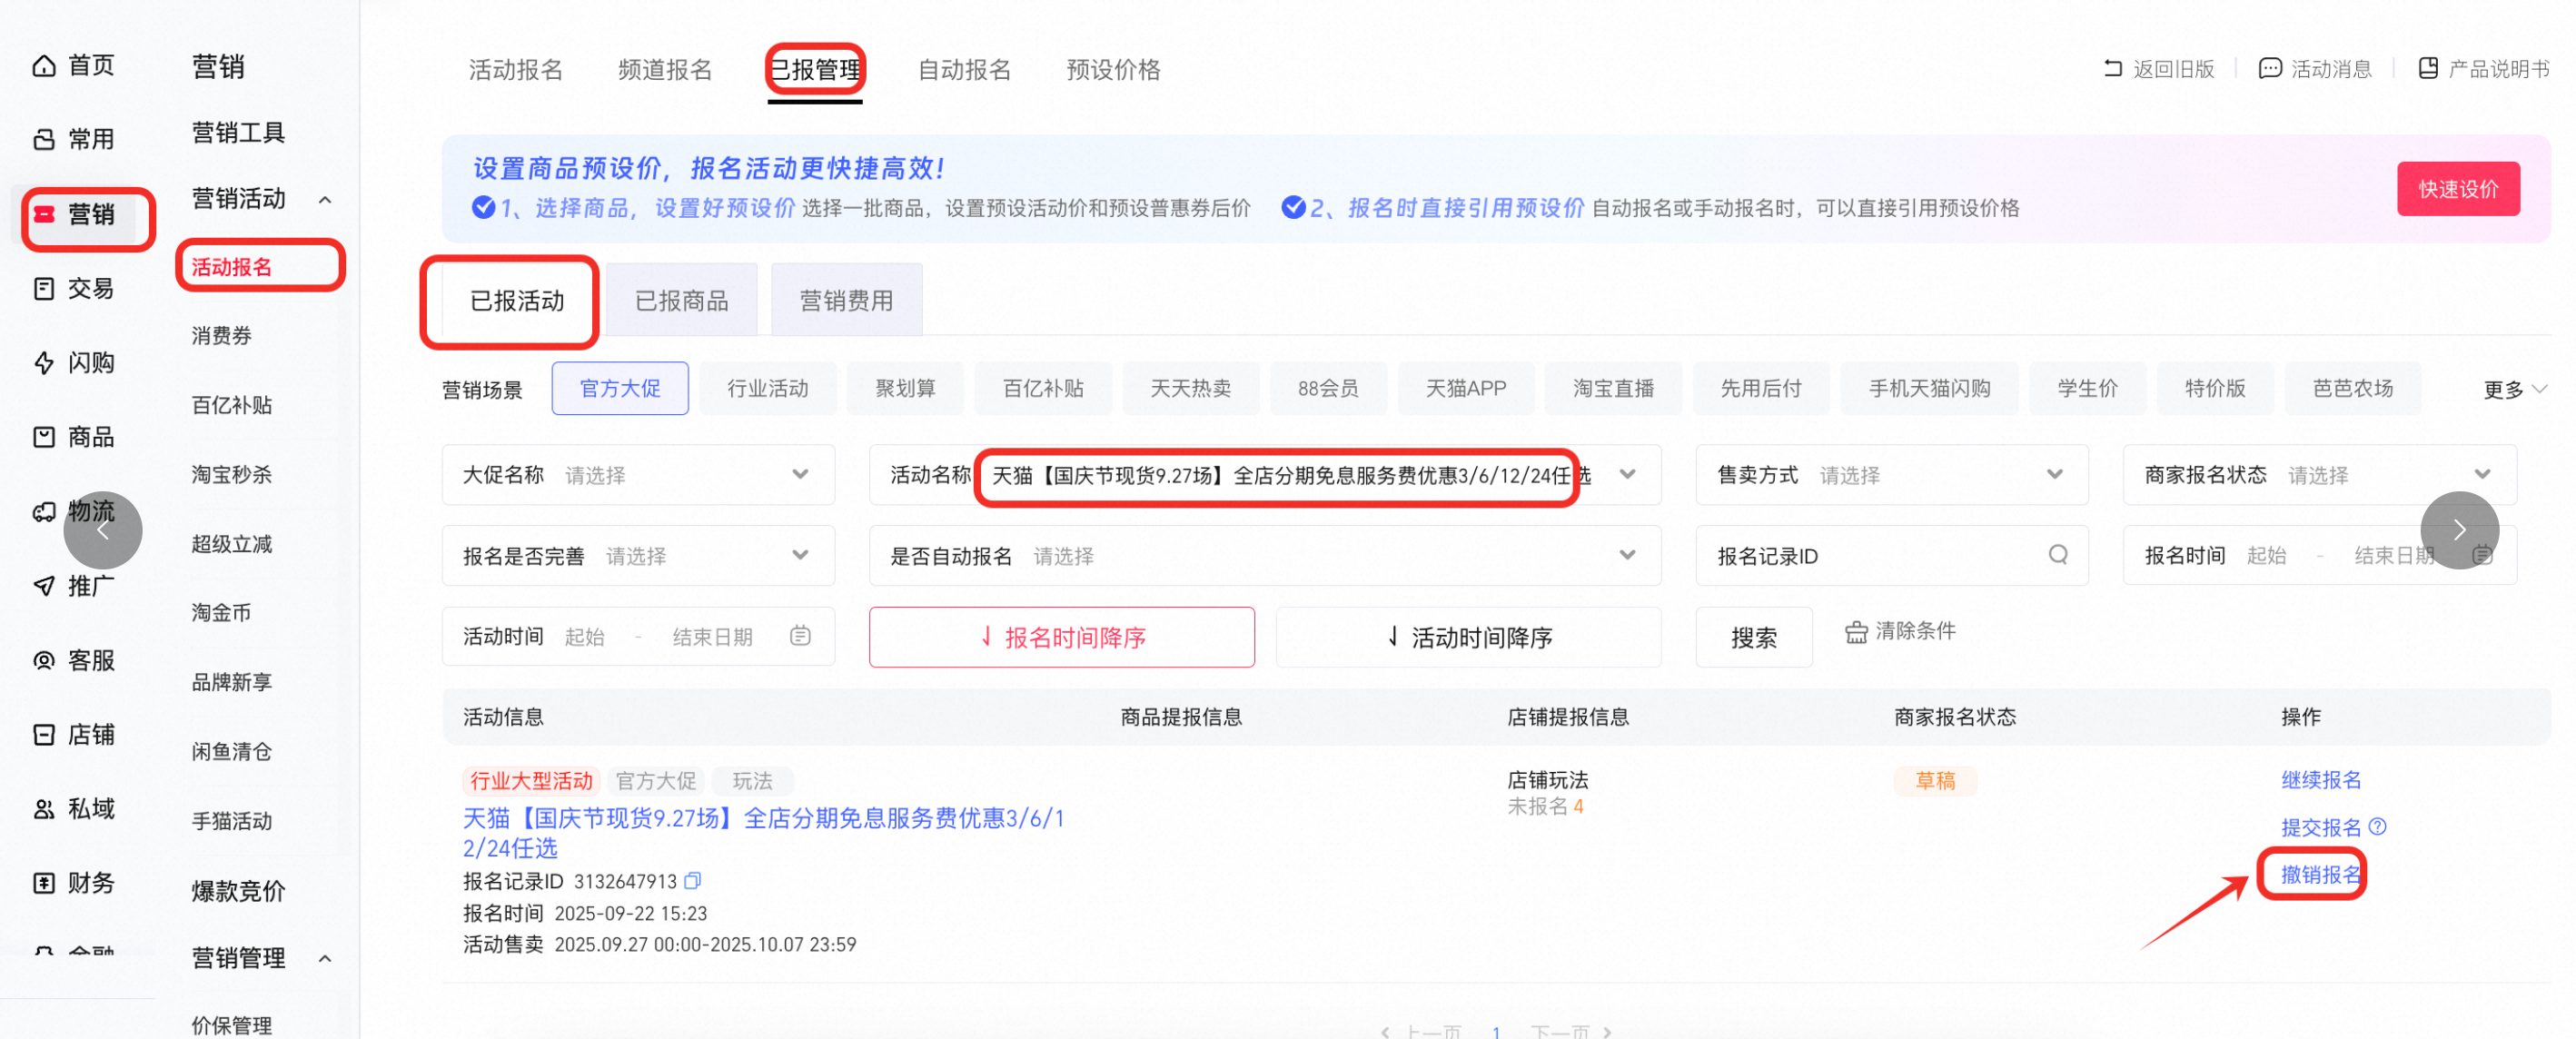Select the 天天热卖 scene filter
The image size is (2576, 1039).
(1190, 389)
